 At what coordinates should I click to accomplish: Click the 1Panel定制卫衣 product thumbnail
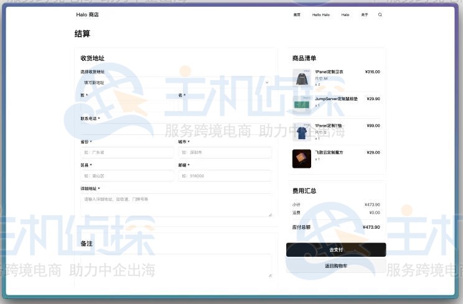coord(301,78)
